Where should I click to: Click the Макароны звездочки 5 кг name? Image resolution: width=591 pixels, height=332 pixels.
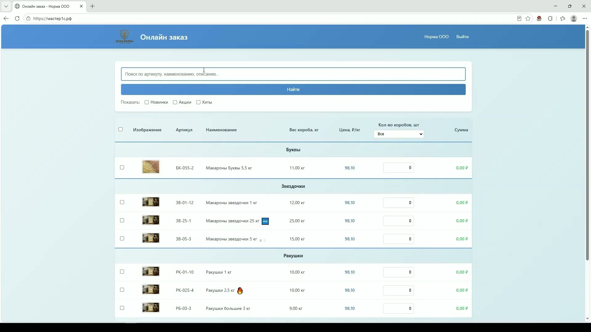click(231, 239)
